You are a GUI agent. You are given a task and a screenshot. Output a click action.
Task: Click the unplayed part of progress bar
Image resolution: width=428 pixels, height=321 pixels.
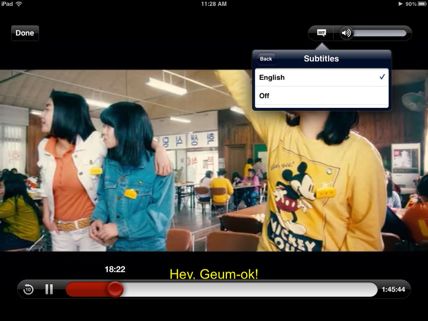click(x=250, y=290)
